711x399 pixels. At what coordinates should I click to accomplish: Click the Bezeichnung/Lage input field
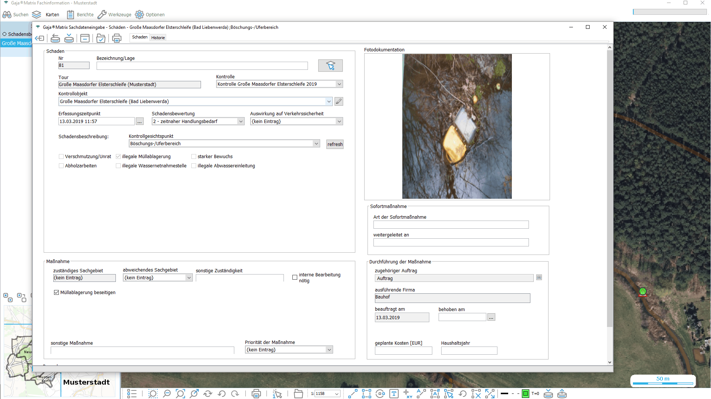202,66
